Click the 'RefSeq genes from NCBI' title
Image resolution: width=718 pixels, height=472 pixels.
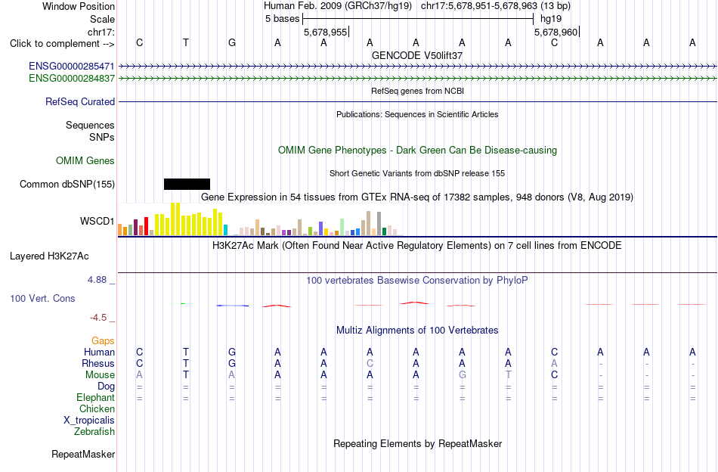pyautogui.click(x=417, y=91)
